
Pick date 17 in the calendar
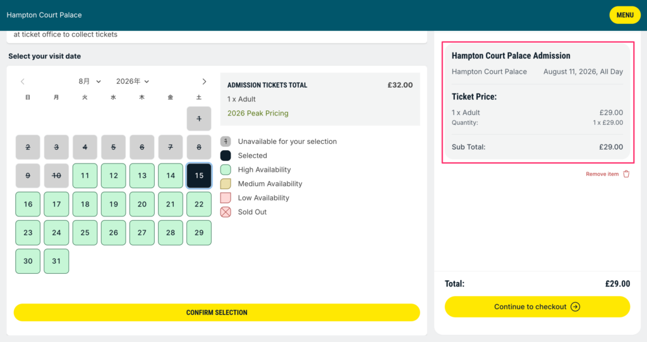point(56,204)
